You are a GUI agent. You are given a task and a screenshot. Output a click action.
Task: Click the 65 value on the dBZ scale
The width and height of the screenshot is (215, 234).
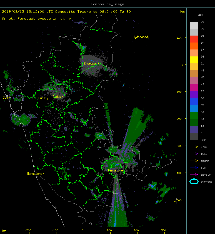[202, 36]
